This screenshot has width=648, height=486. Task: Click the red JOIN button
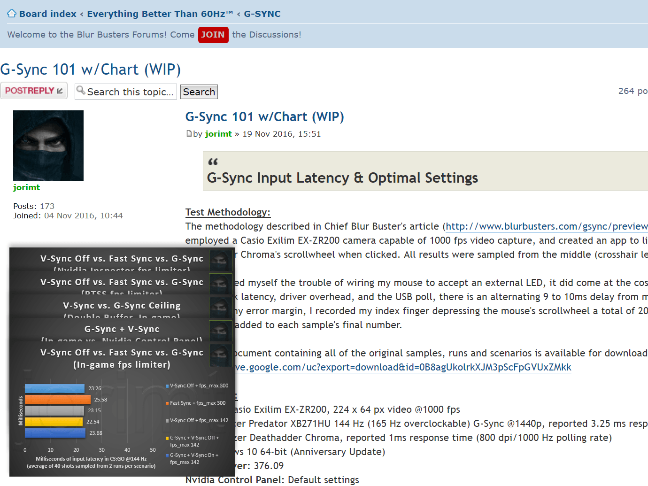213,35
